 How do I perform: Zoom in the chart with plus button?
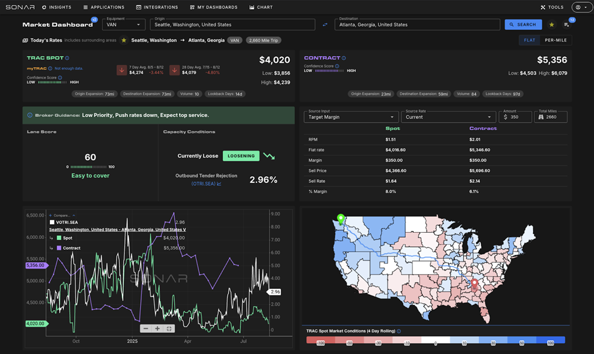point(157,328)
